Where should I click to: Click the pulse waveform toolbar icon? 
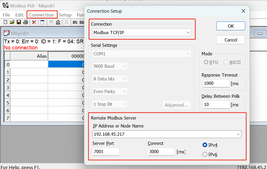click(67, 22)
